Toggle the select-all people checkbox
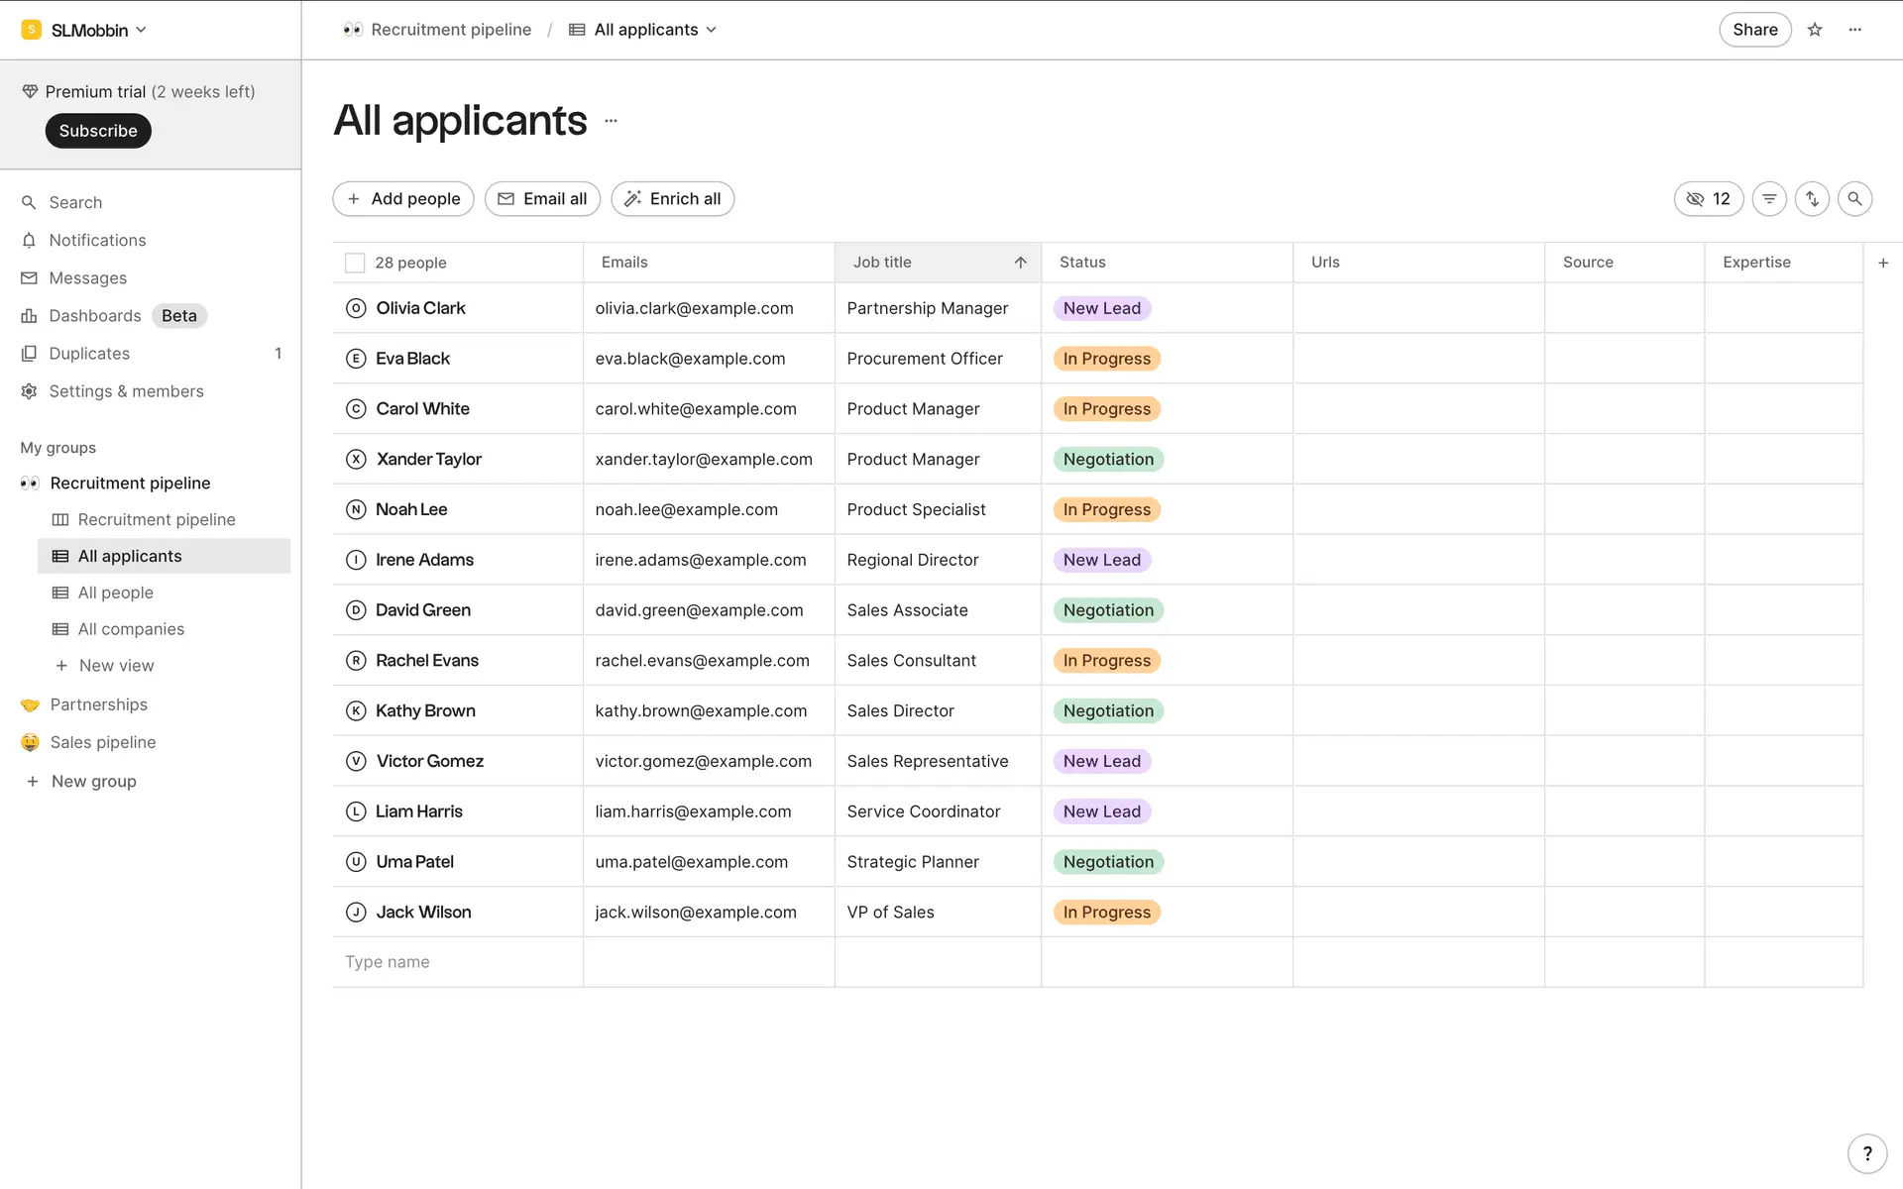 [x=355, y=263]
